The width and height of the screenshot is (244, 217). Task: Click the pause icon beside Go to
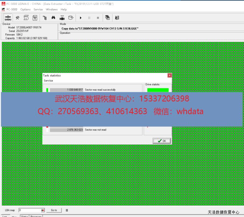point(67,210)
